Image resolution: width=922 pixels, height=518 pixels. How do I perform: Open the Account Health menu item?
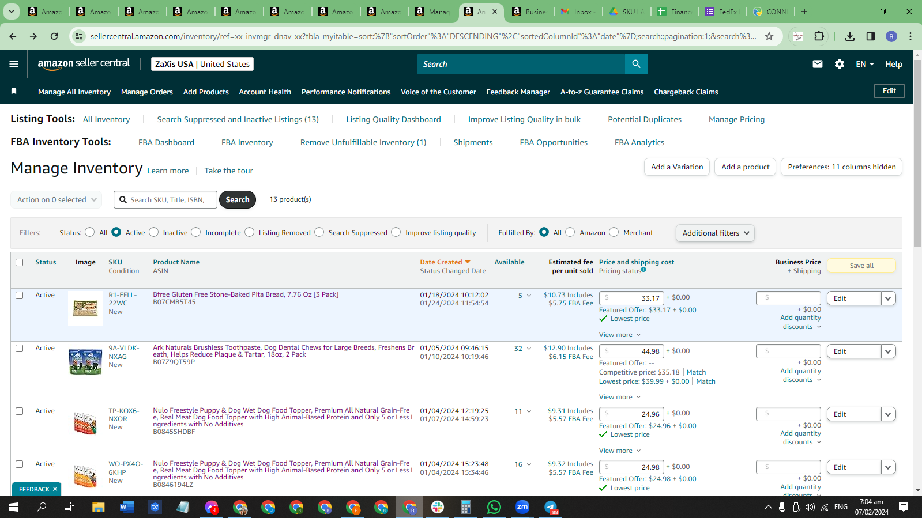tap(265, 92)
